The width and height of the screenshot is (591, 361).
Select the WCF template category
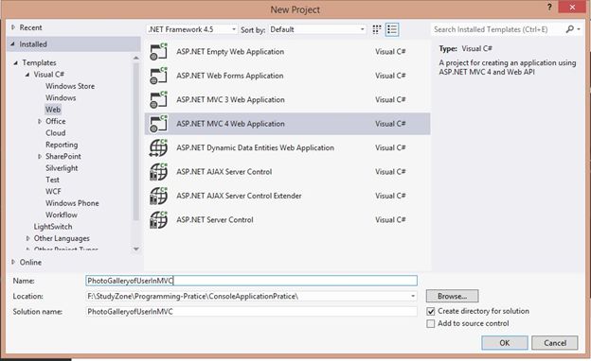point(53,192)
